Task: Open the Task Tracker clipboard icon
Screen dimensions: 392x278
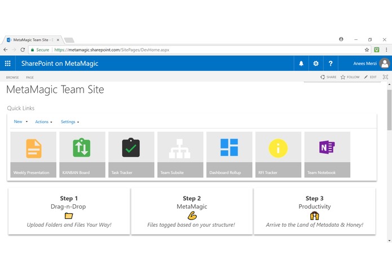Action: click(x=131, y=147)
